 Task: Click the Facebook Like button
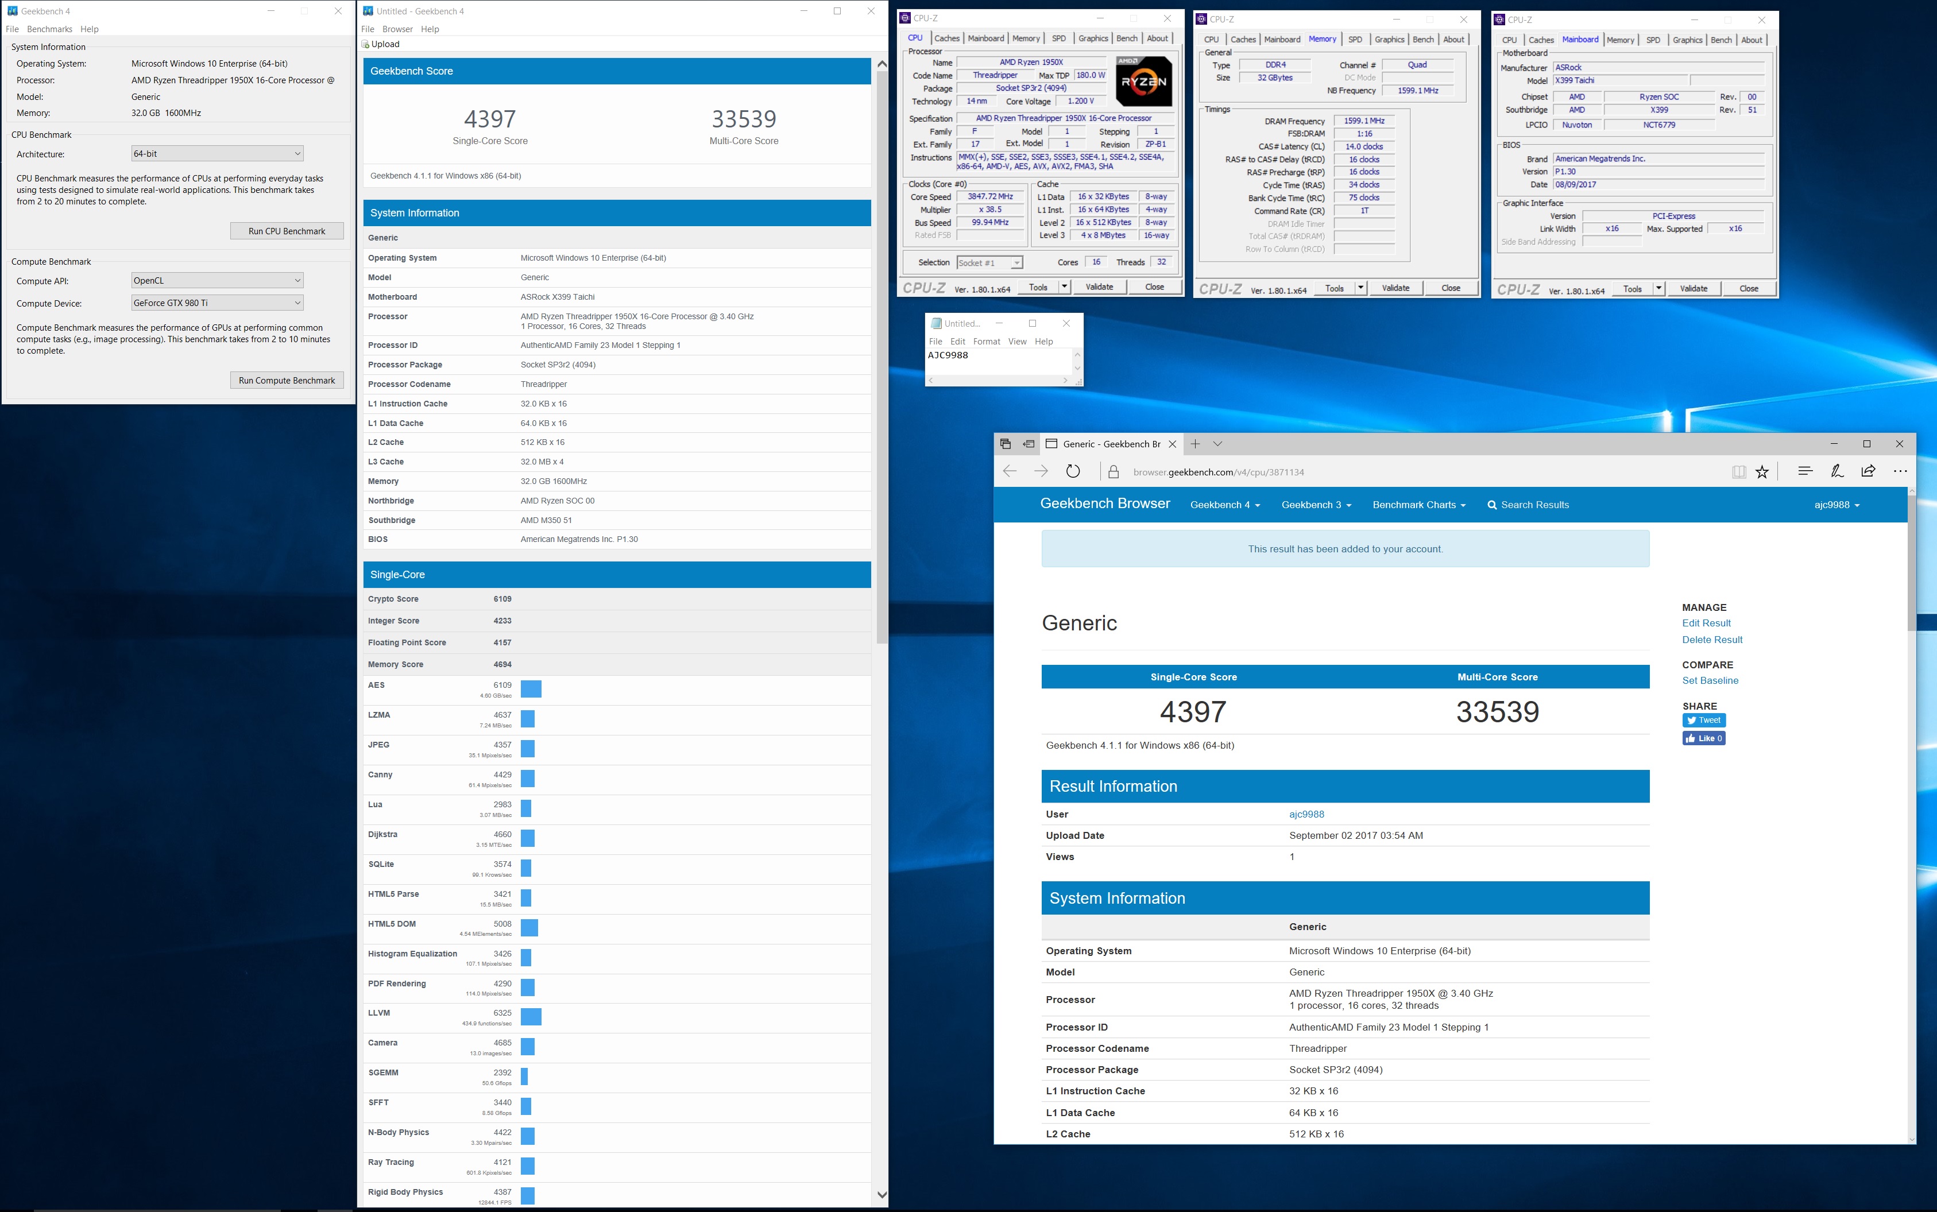[1704, 738]
